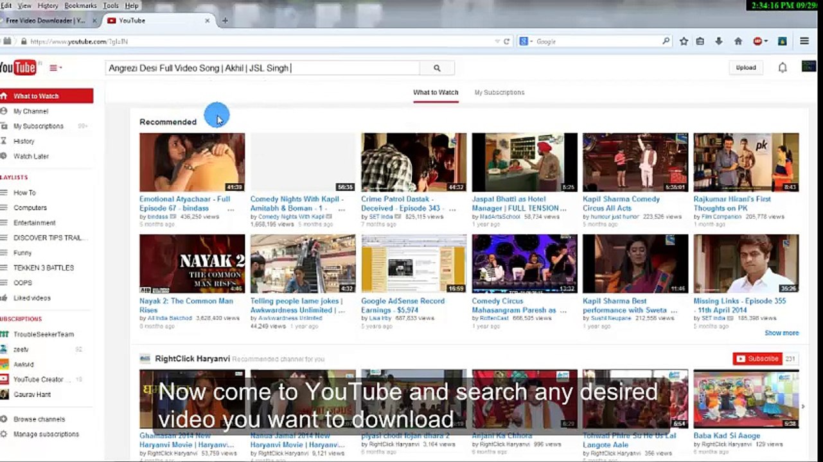The height and width of the screenshot is (462, 823).
Task: Open a new browser tab with plus
Action: coord(225,21)
